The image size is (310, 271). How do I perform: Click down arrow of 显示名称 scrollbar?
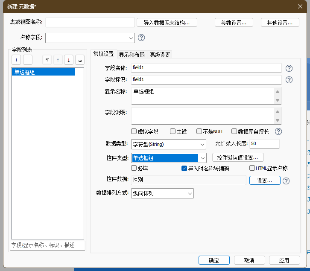click(278, 100)
